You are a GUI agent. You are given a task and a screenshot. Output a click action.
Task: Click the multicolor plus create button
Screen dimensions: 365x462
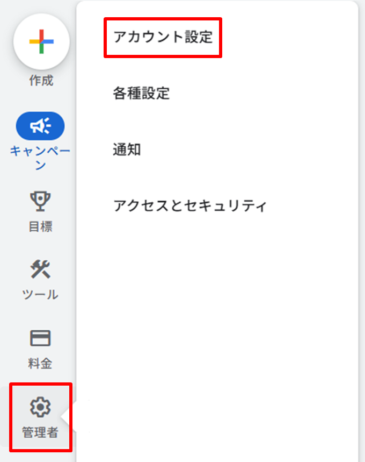click(41, 41)
